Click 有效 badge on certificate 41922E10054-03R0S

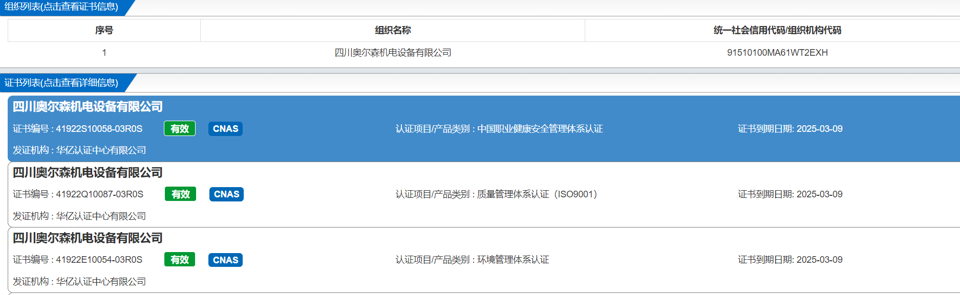click(x=180, y=260)
